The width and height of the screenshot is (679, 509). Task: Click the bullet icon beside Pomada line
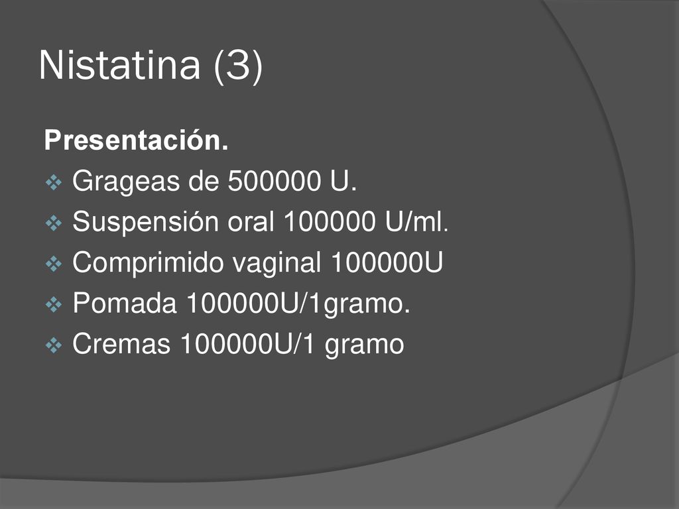tap(54, 304)
